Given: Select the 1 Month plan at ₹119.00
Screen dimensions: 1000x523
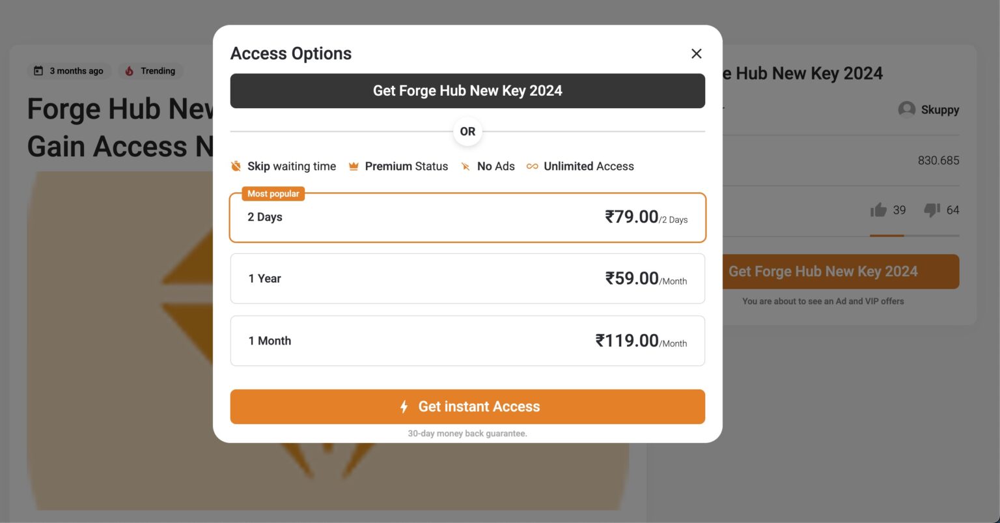Looking at the screenshot, I should [x=467, y=340].
